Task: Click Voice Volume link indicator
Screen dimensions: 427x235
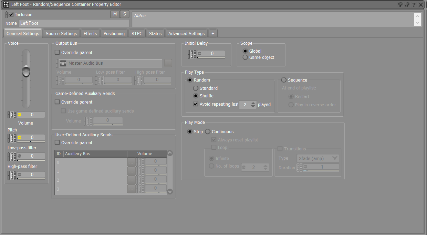Action: click(x=9, y=115)
